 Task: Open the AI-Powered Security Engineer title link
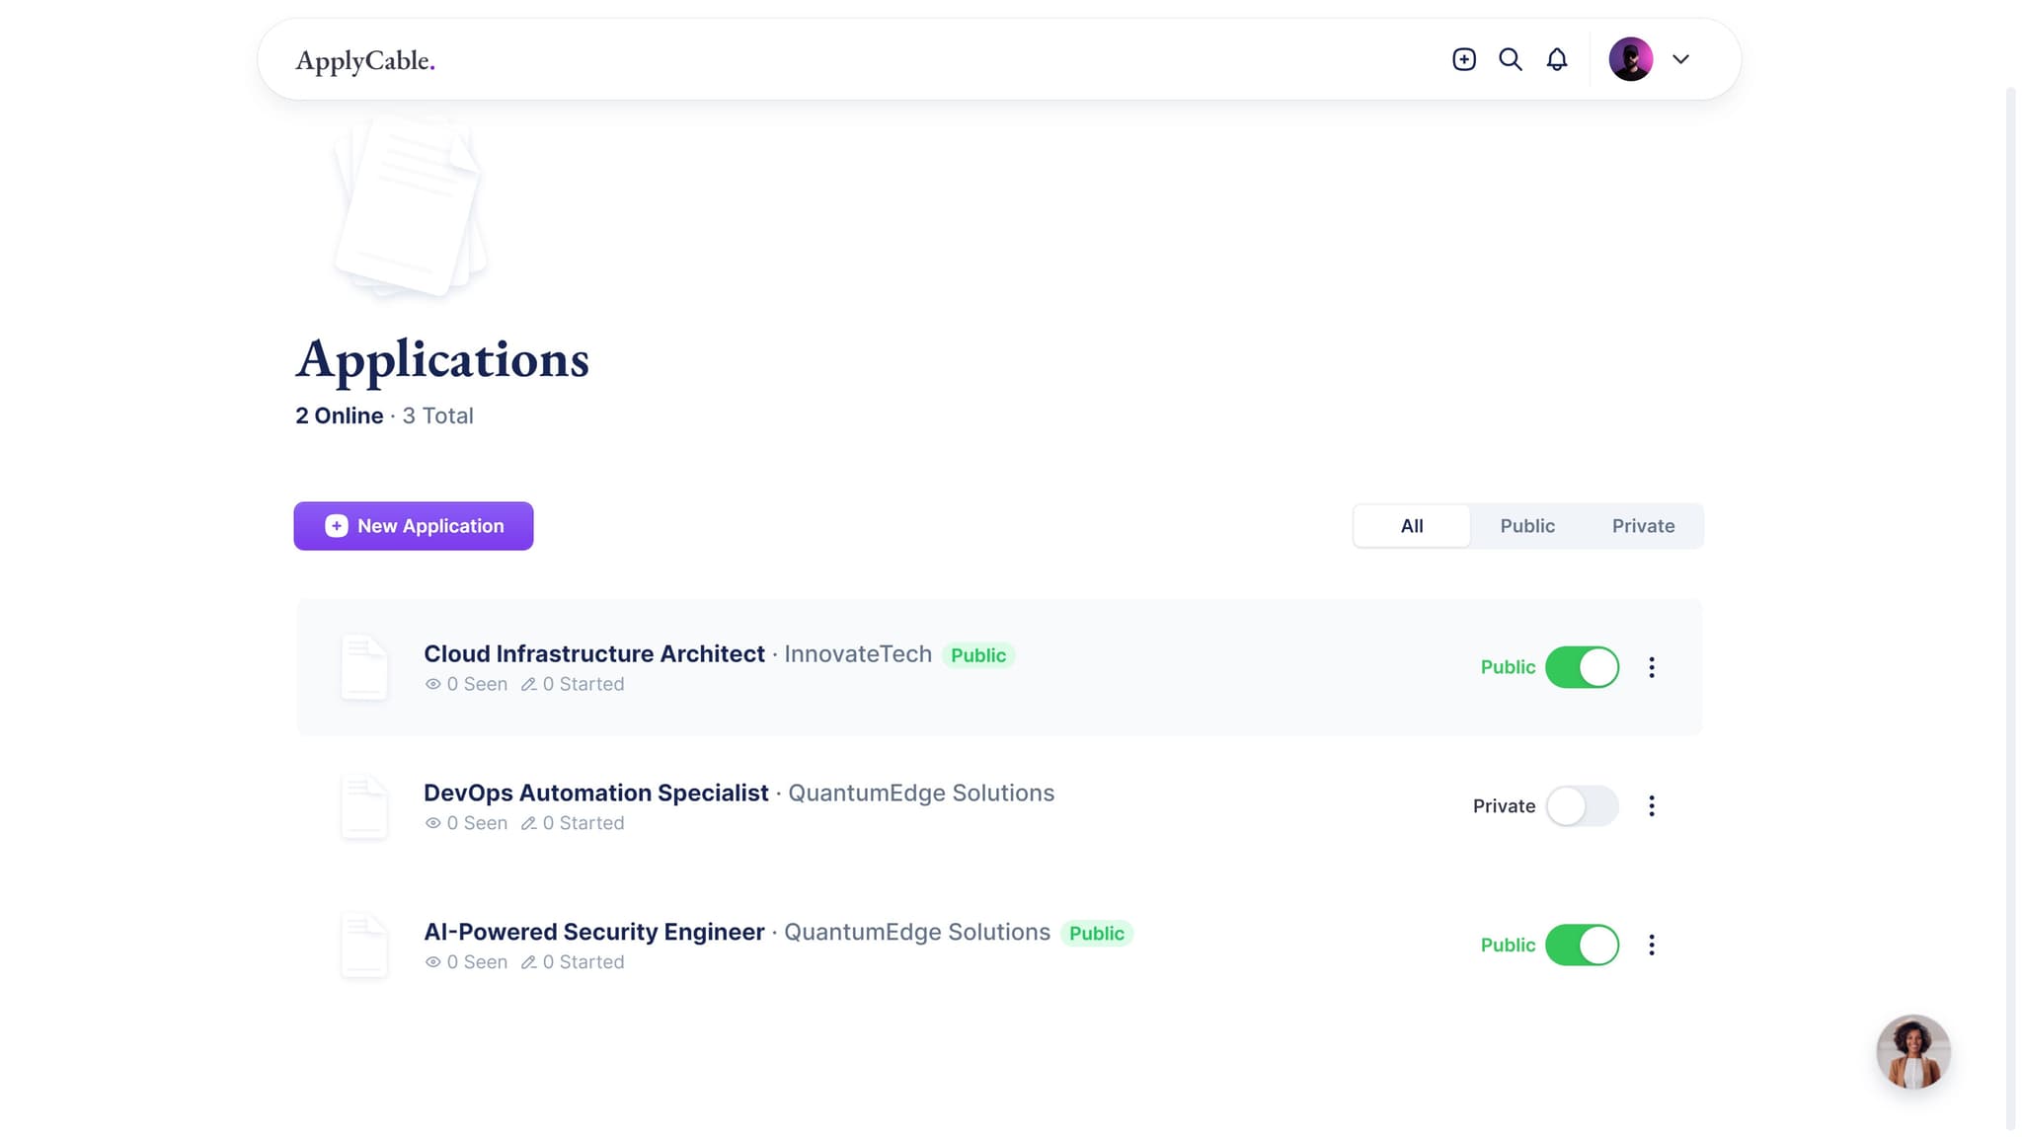(593, 932)
